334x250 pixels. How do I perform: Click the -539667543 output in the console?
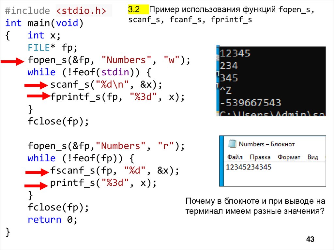pos(250,103)
